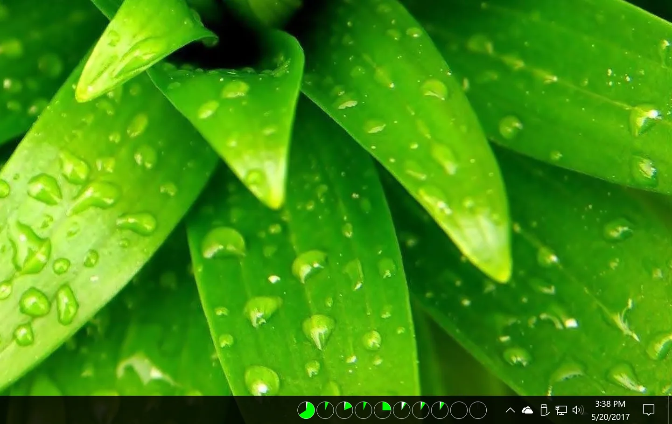Open the network connection icon
Image resolution: width=672 pixels, height=424 pixels.
(561, 410)
